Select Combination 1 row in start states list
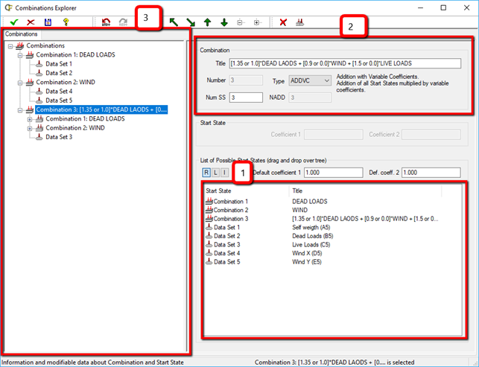This screenshot has height=367, width=479. (x=322, y=202)
